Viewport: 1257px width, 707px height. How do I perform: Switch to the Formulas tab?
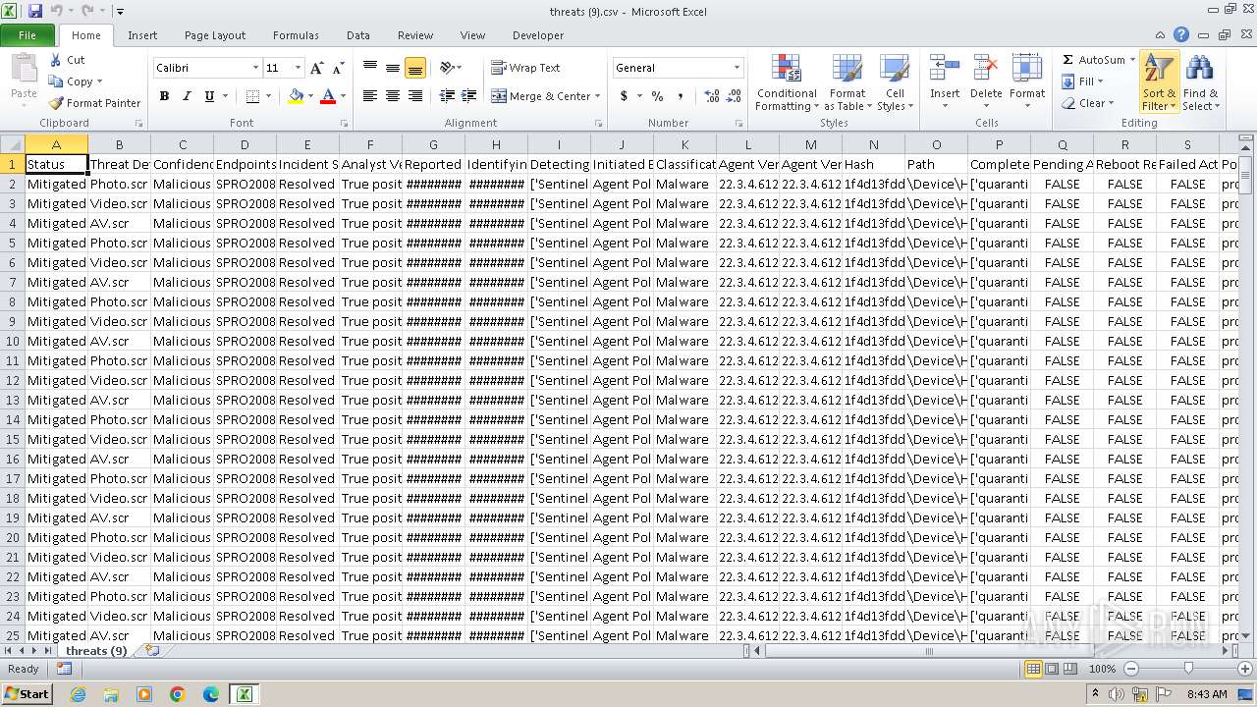coord(296,35)
